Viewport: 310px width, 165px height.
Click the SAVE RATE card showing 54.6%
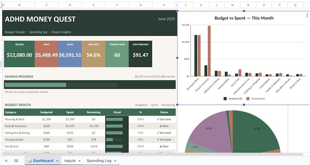click(x=94, y=54)
